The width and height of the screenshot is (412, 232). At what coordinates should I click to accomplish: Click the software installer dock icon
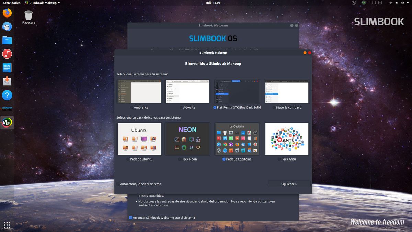pos(7,81)
